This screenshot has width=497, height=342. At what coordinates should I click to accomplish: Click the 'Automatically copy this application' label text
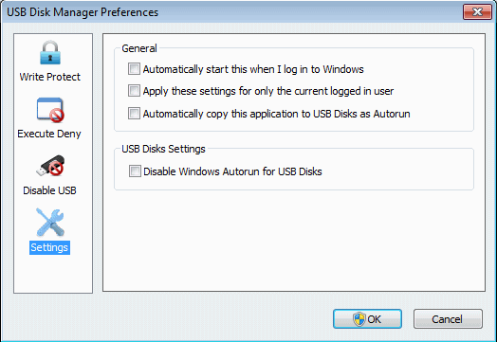tap(276, 114)
